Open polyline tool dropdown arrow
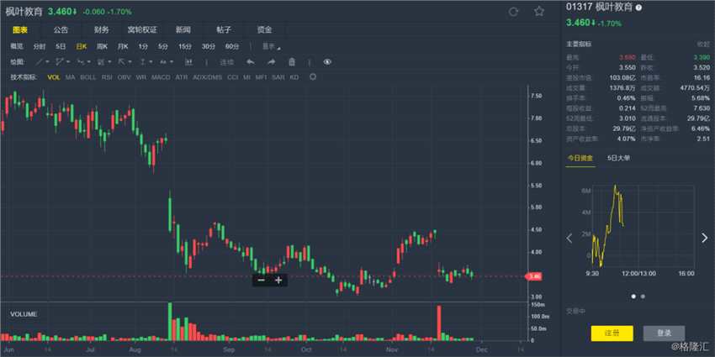715x357 pixels. (68, 62)
